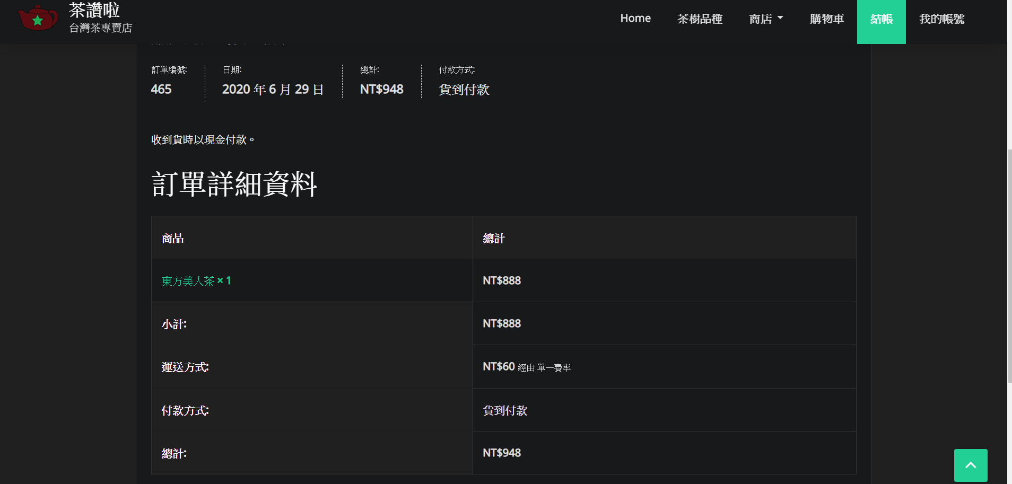Screen dimensions: 1012x484
Task: Expand the 商店 dropdown caret
Action: point(780,18)
